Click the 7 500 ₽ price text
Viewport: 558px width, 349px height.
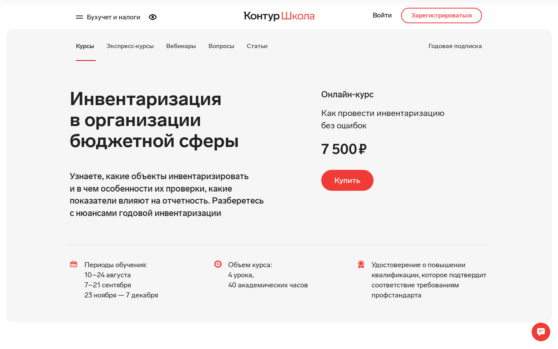pyautogui.click(x=344, y=149)
